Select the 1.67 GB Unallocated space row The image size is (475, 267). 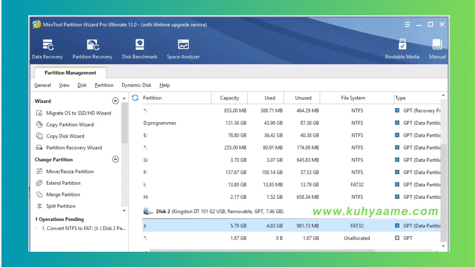[291, 238]
